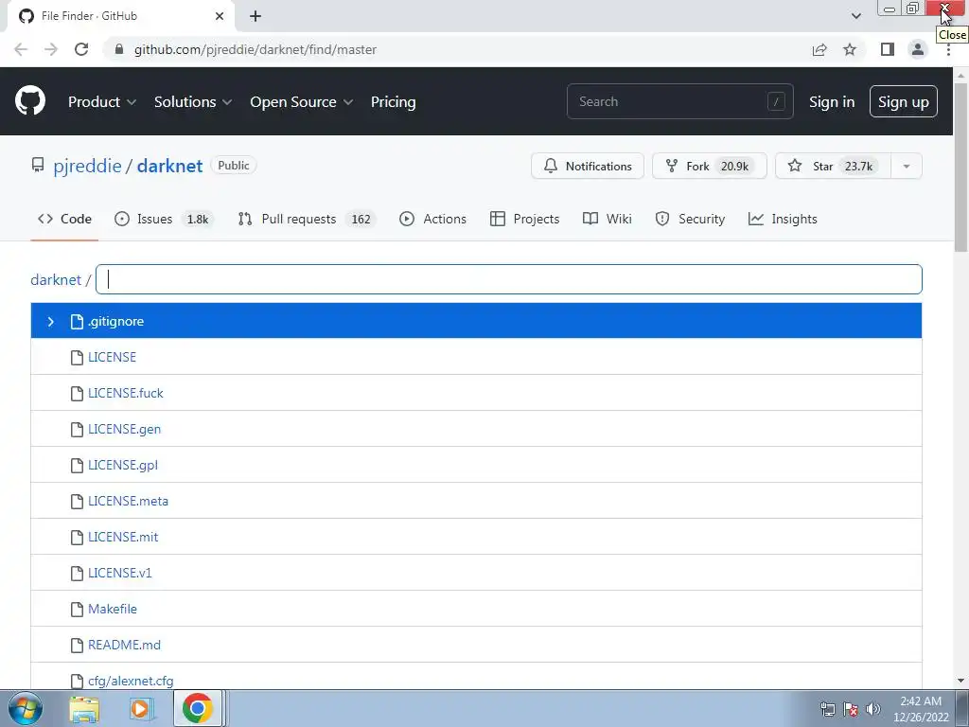Open a new browser tab
Screen dimensions: 969x727
click(x=255, y=16)
